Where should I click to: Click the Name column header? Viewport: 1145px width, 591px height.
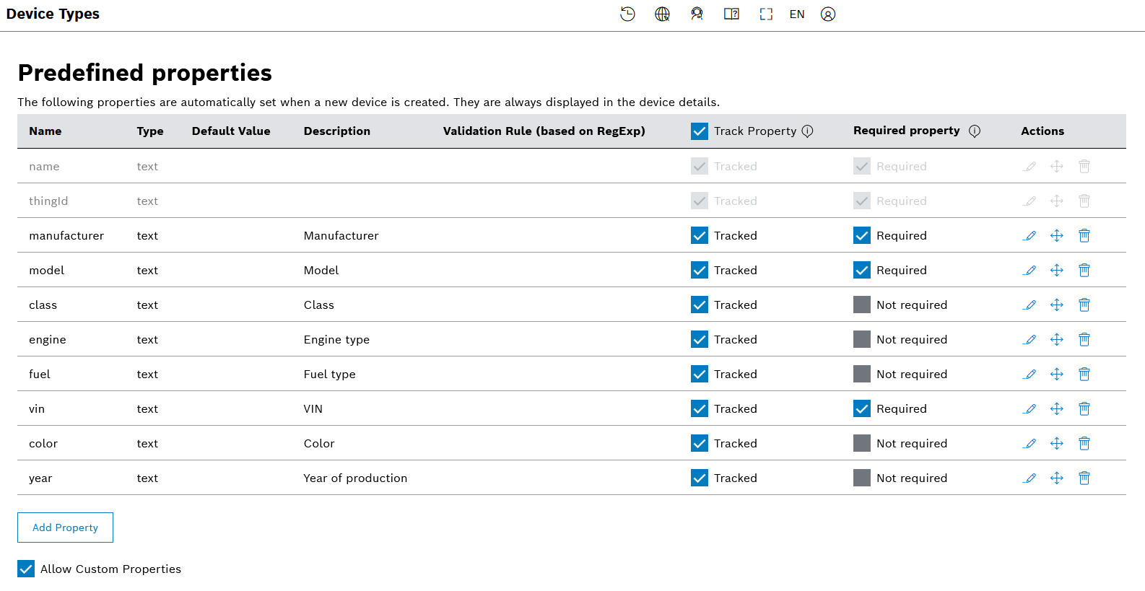pos(45,131)
